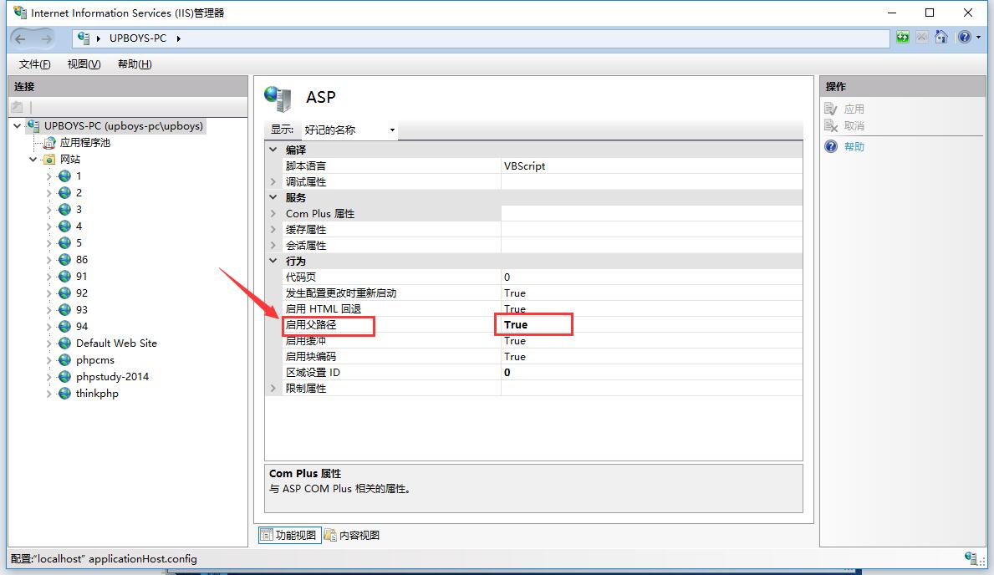This screenshot has height=575, width=994.
Task: Expand the 限制属性 property group
Action: pyautogui.click(x=273, y=388)
